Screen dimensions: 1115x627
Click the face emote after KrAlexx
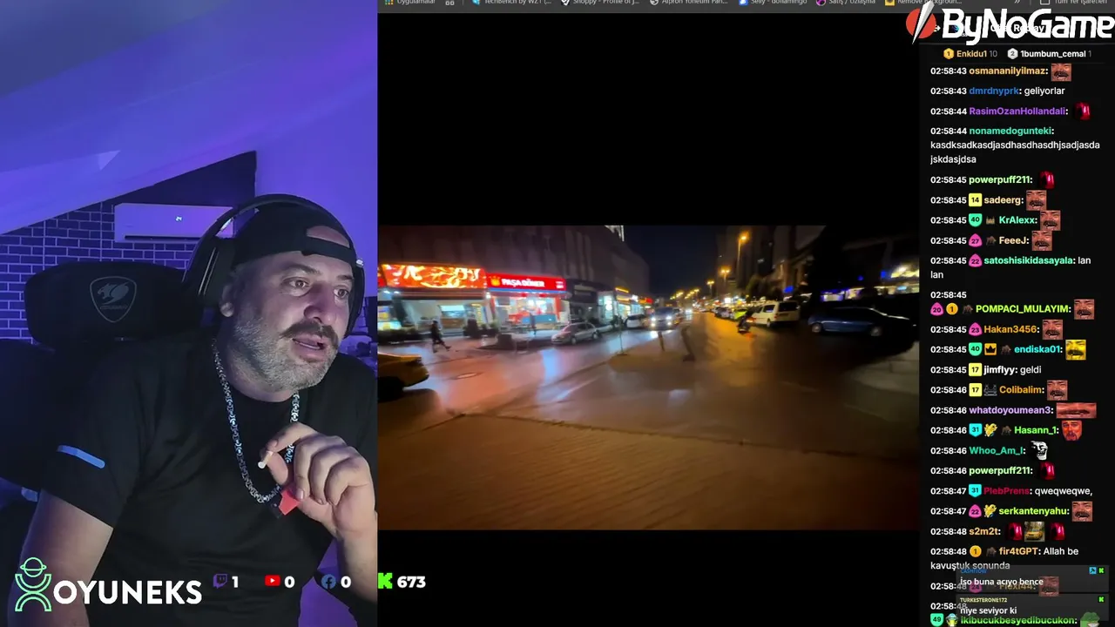[x=1050, y=220]
